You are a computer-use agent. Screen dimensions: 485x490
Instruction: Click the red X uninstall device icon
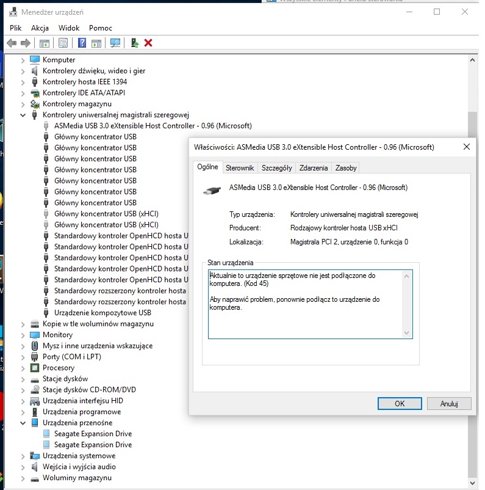point(148,43)
